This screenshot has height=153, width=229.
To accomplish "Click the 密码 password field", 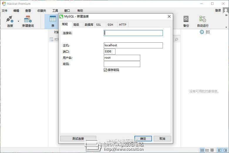I will coord(122,64).
